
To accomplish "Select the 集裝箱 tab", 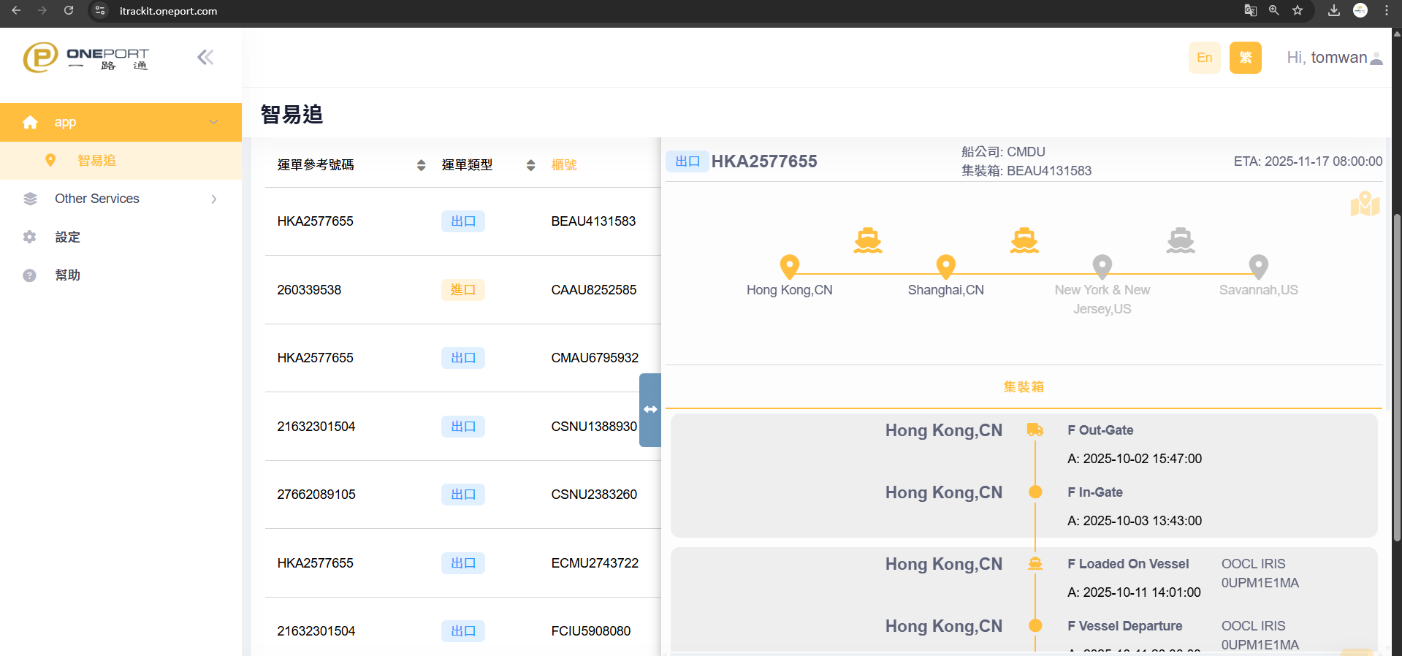I will click(1023, 387).
